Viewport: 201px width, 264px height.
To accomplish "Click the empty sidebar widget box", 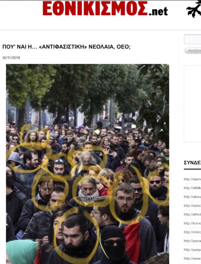I will point(192,104).
